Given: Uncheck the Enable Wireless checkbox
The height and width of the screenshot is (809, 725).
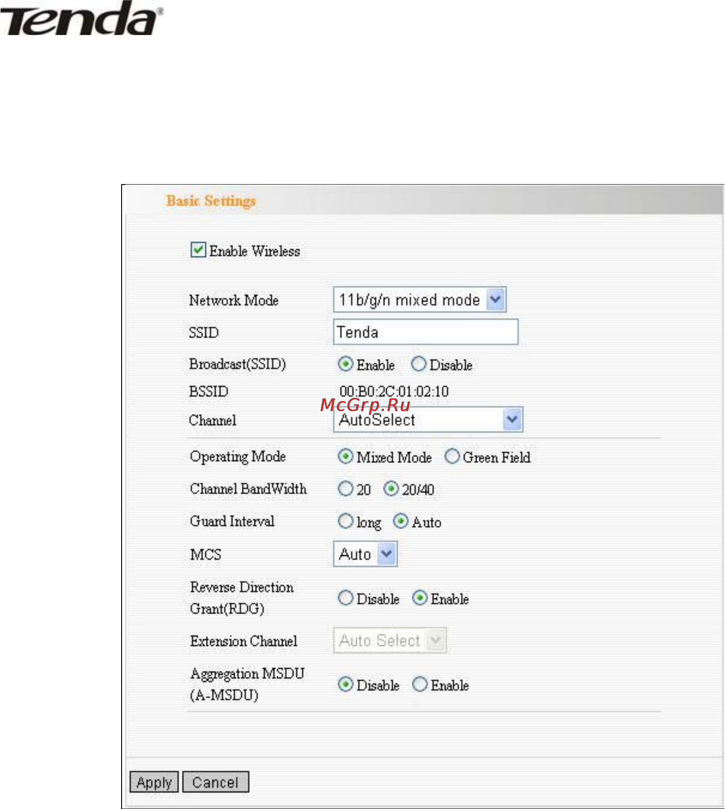Looking at the screenshot, I should pyautogui.click(x=198, y=250).
